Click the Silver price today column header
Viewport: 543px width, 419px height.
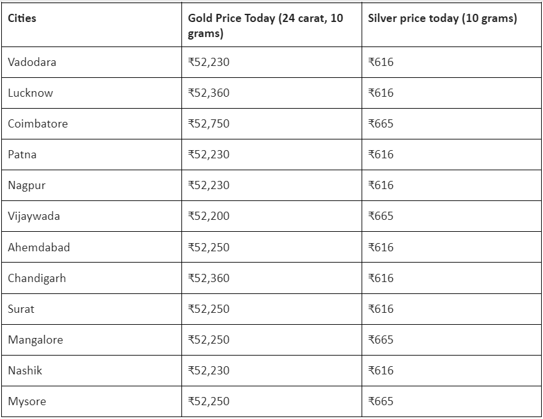442,18
